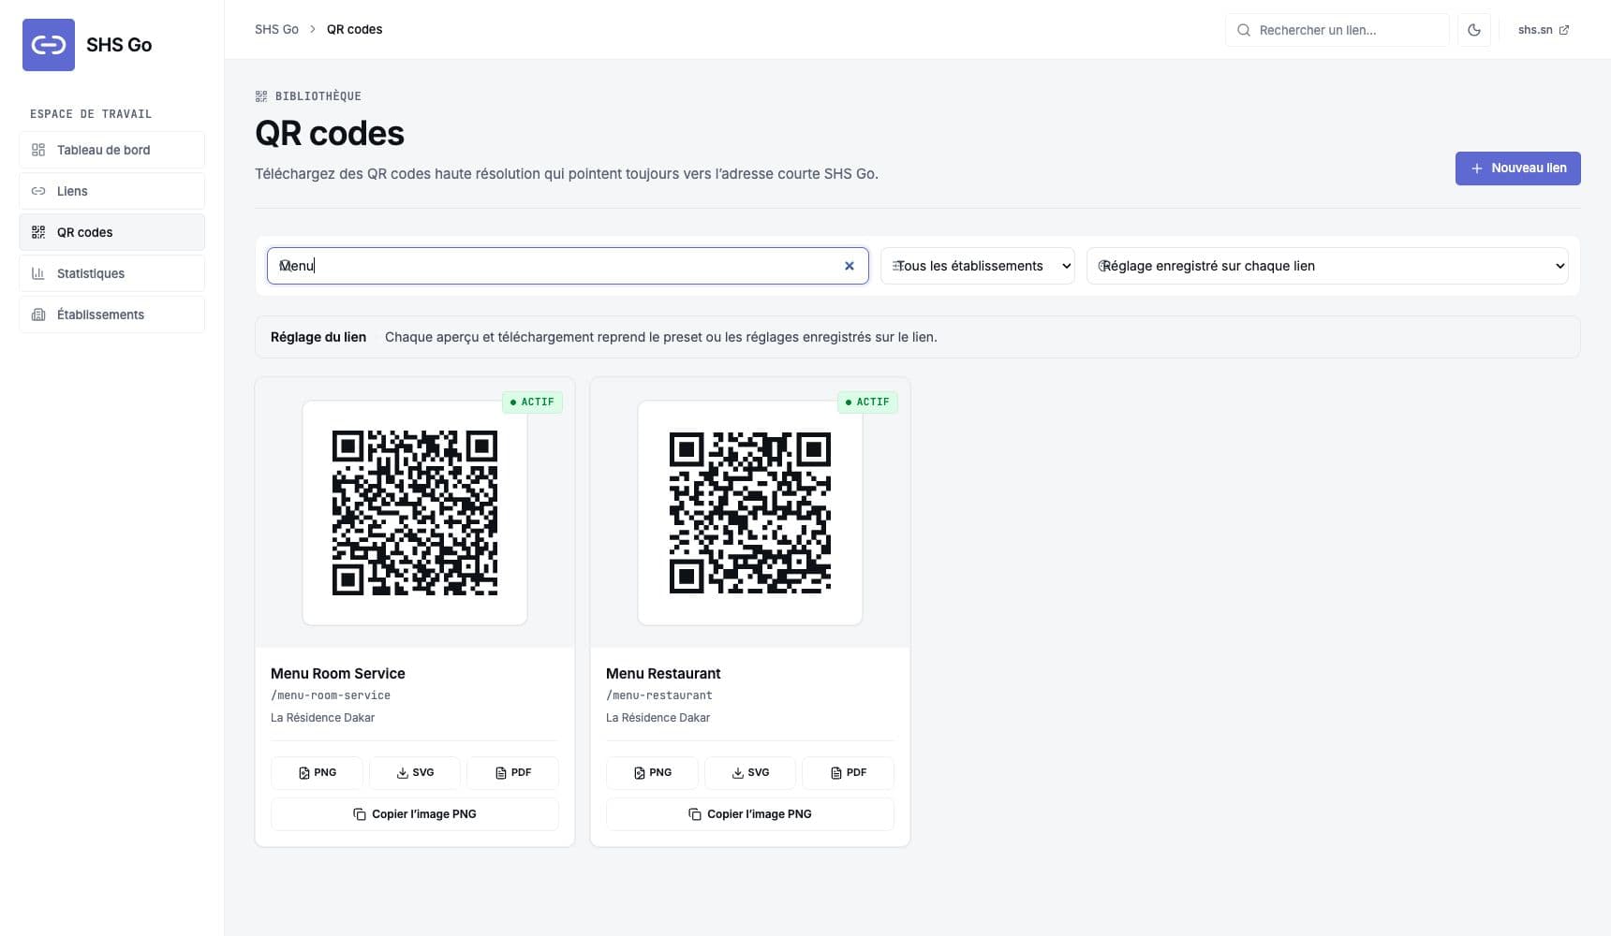Viewport: 1611px width, 936px height.
Task: Open Tous les établissements dropdown
Action: 977,266
